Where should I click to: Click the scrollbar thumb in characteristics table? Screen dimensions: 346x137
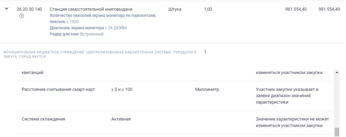[337, 132]
